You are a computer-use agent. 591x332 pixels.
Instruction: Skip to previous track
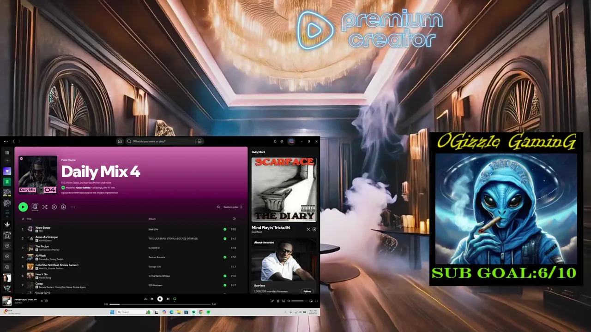click(152, 299)
